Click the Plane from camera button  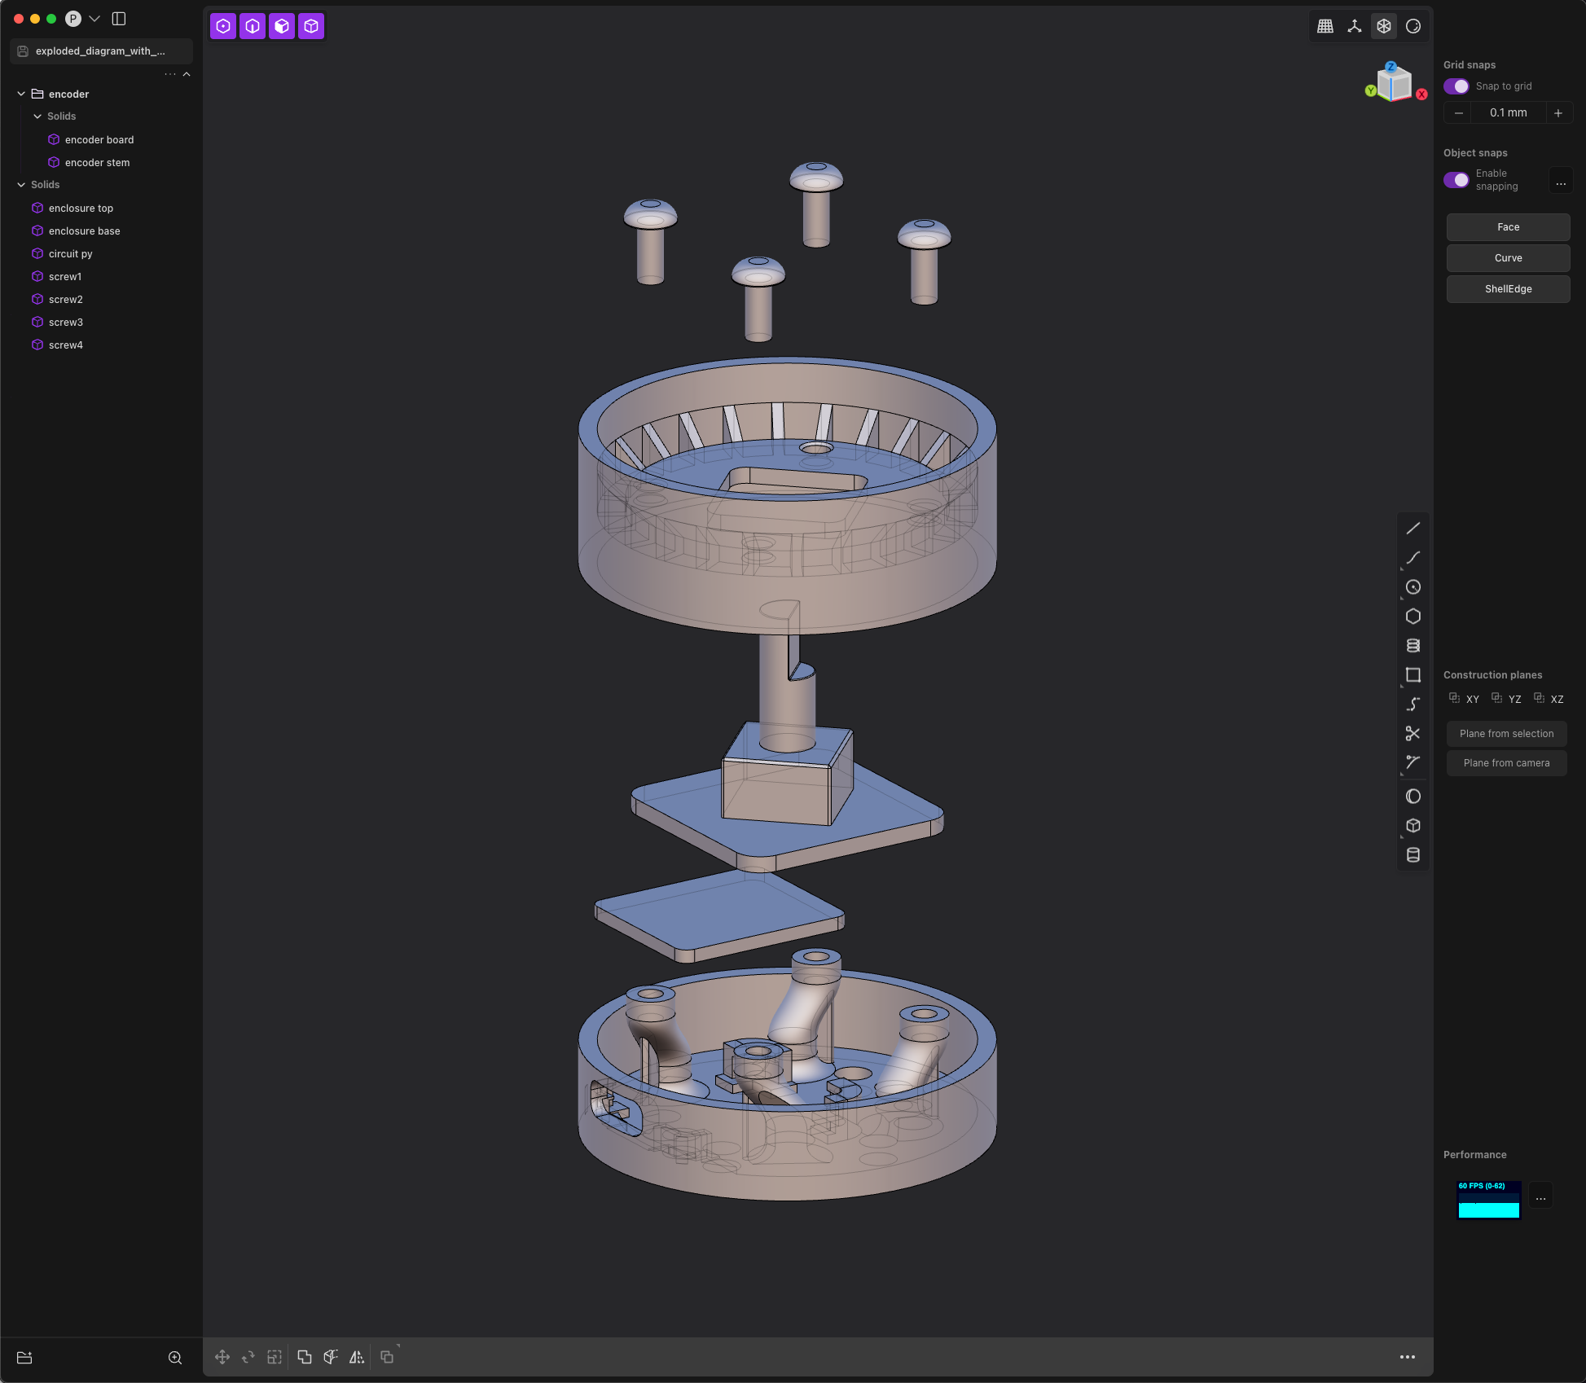[x=1506, y=762]
